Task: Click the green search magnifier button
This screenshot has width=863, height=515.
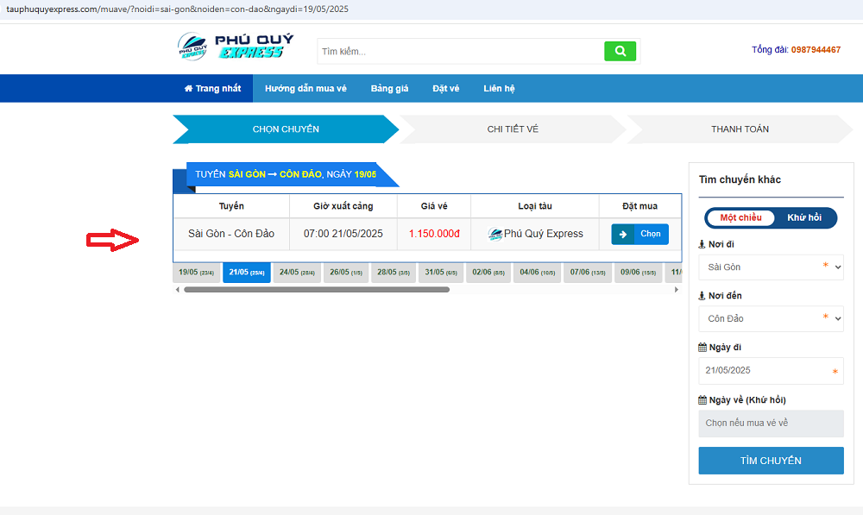Action: pyautogui.click(x=620, y=51)
